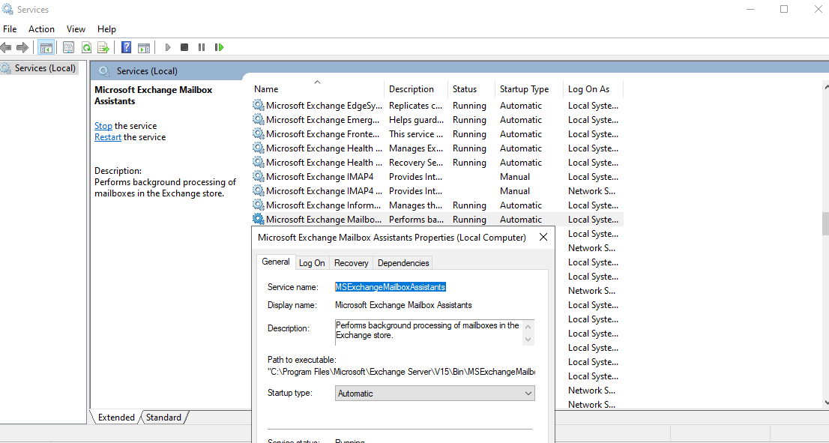Image resolution: width=829 pixels, height=443 pixels.
Task: Toggle Show/Hide Action Pane icon
Action: pyautogui.click(x=144, y=47)
